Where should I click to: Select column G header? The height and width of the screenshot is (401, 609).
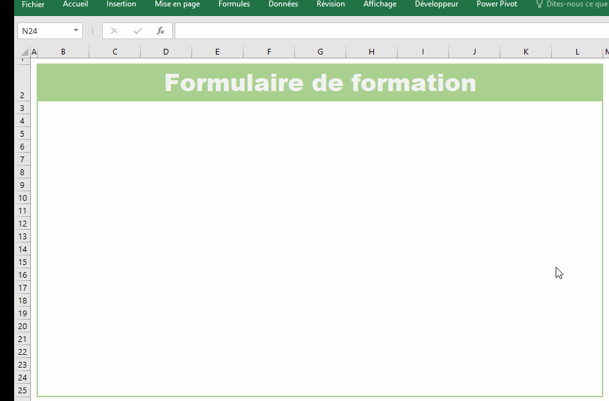pos(320,52)
